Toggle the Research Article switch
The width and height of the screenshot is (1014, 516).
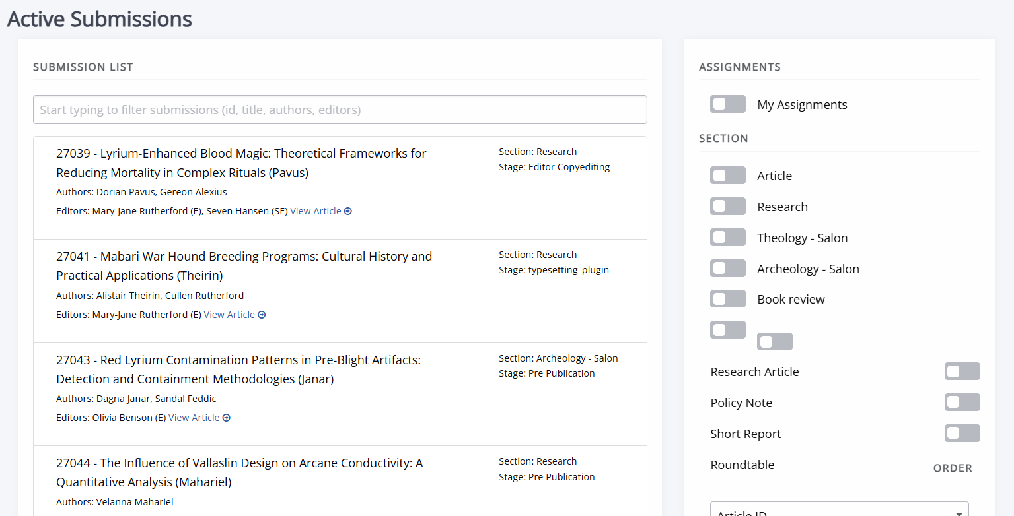tap(962, 371)
